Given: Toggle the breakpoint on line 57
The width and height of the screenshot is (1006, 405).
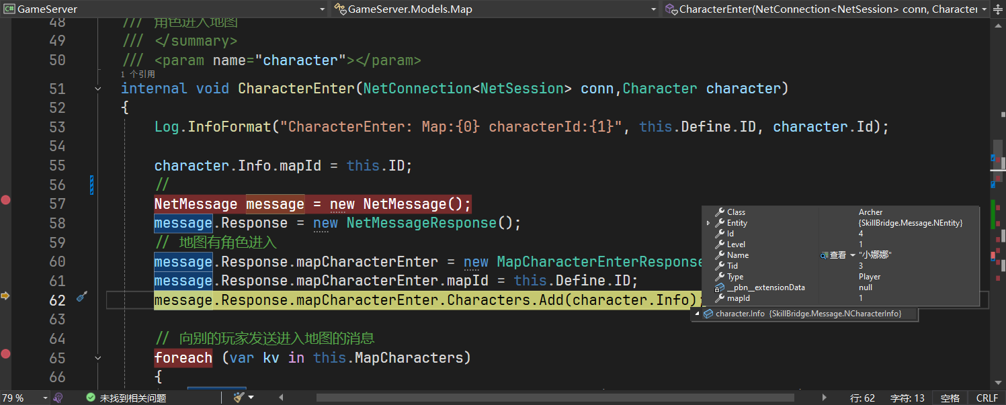Looking at the screenshot, I should 6,200.
